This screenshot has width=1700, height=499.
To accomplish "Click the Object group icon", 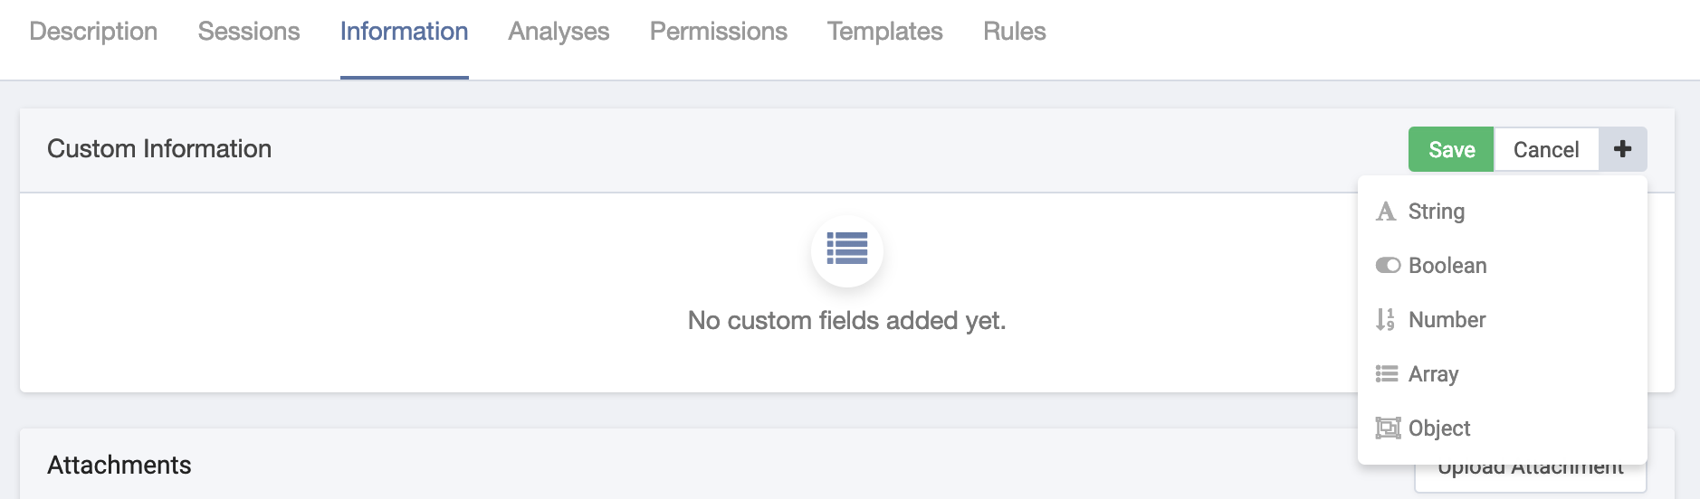I will (1388, 428).
